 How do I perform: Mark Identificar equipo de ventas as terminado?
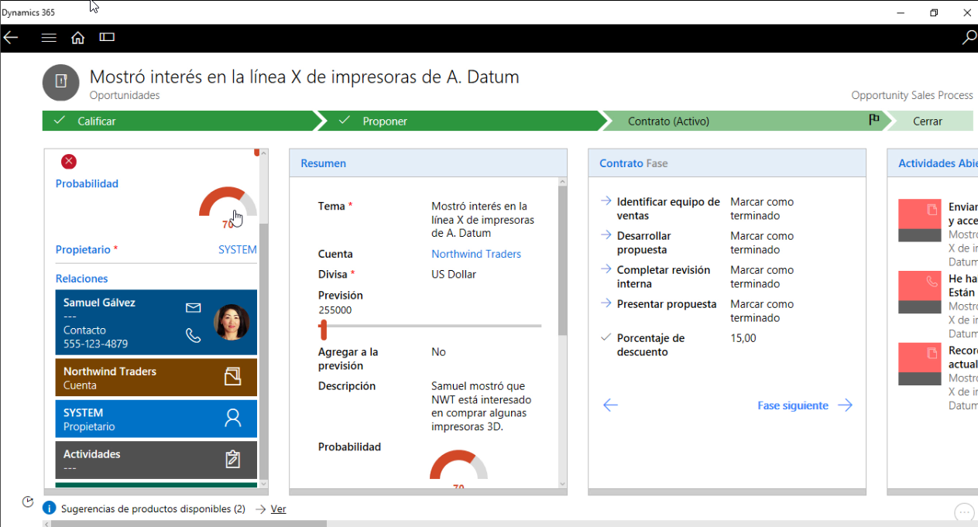[761, 209]
